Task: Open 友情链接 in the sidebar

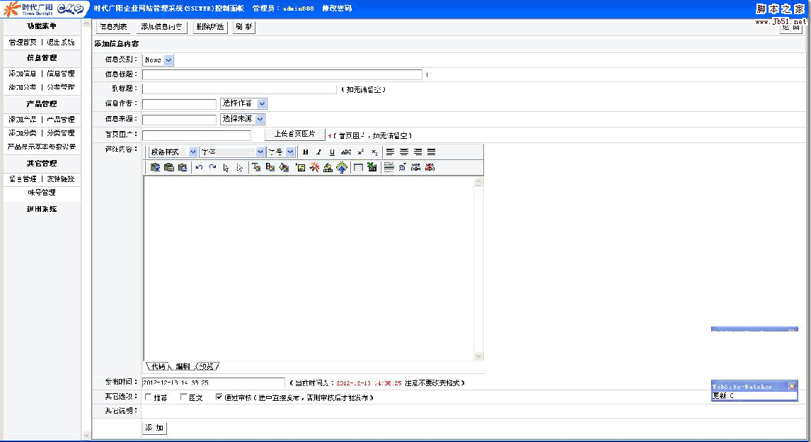Action: (x=61, y=179)
